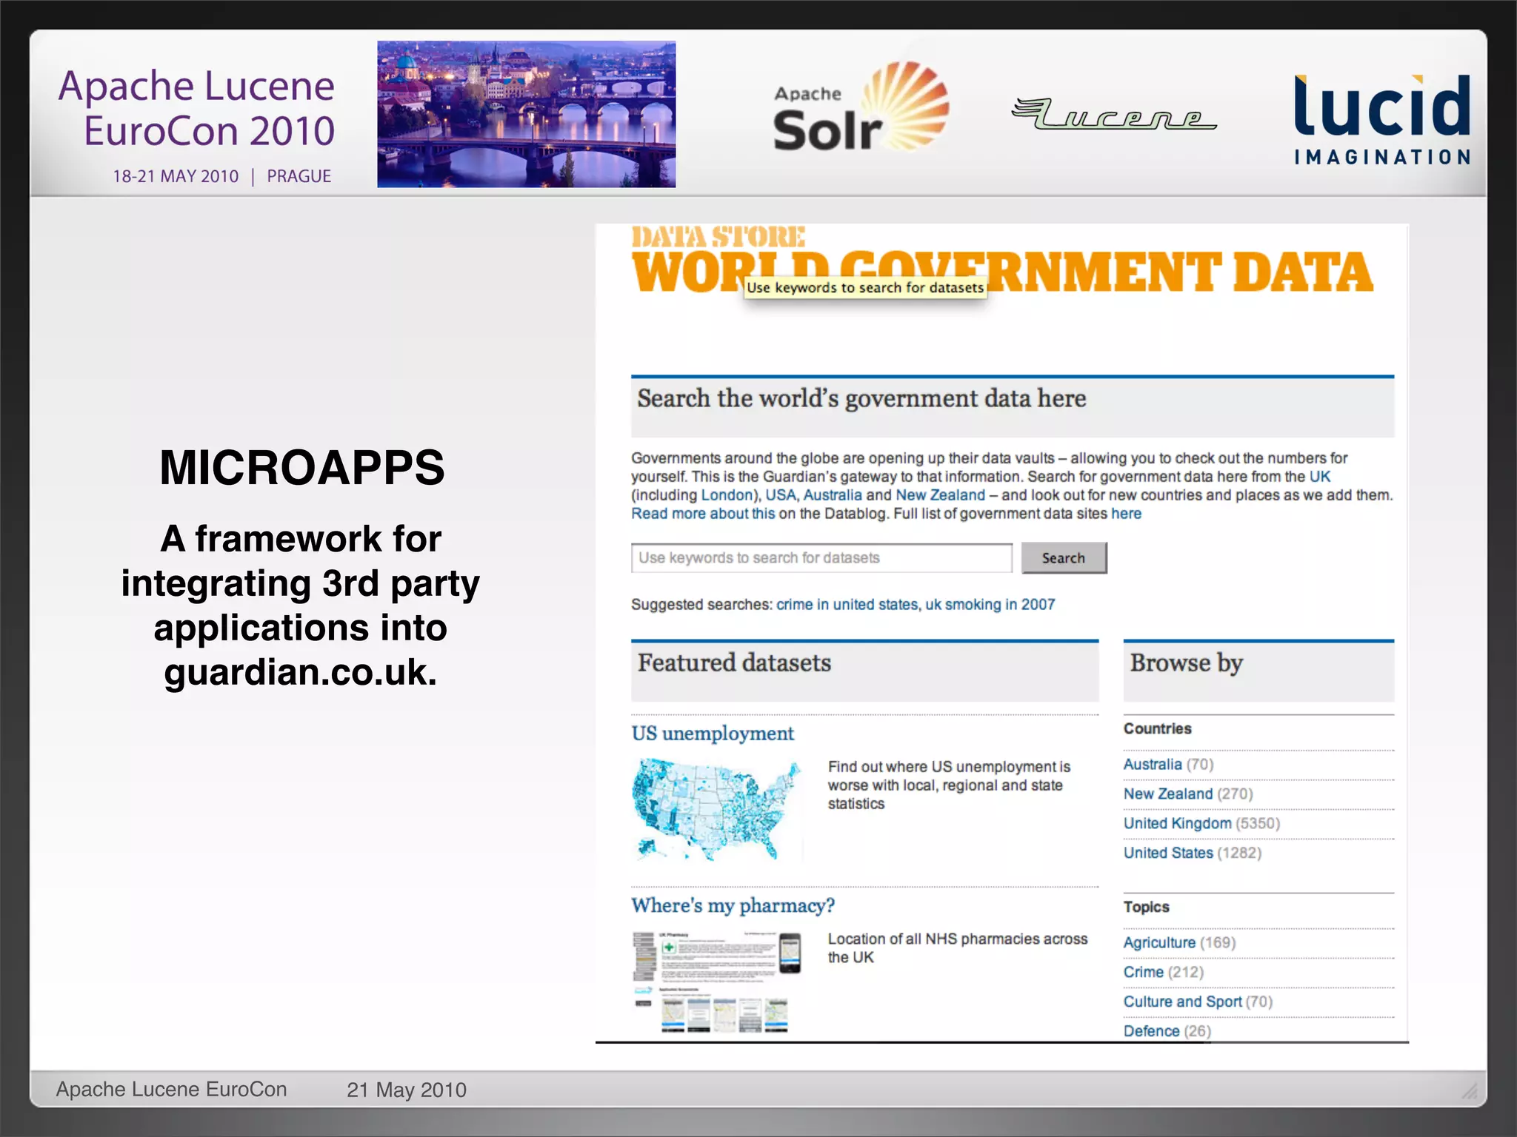Viewport: 1517px width, 1137px height.
Task: Open the Prague bridge photo
Action: pyautogui.click(x=526, y=114)
